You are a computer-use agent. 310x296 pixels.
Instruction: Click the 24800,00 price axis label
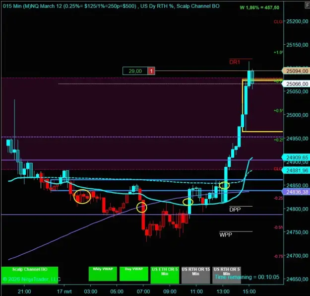297,209
